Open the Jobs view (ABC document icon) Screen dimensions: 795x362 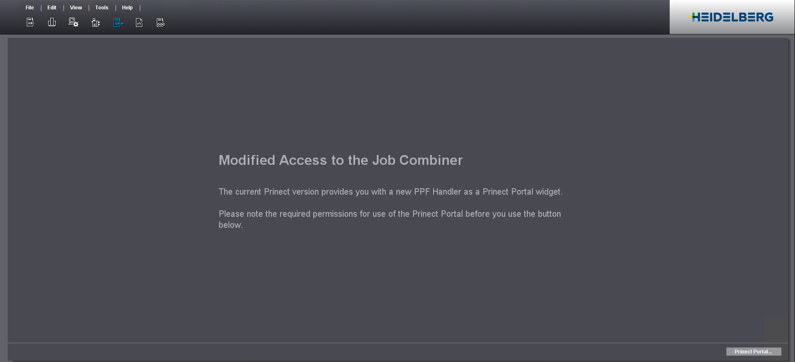(30, 23)
